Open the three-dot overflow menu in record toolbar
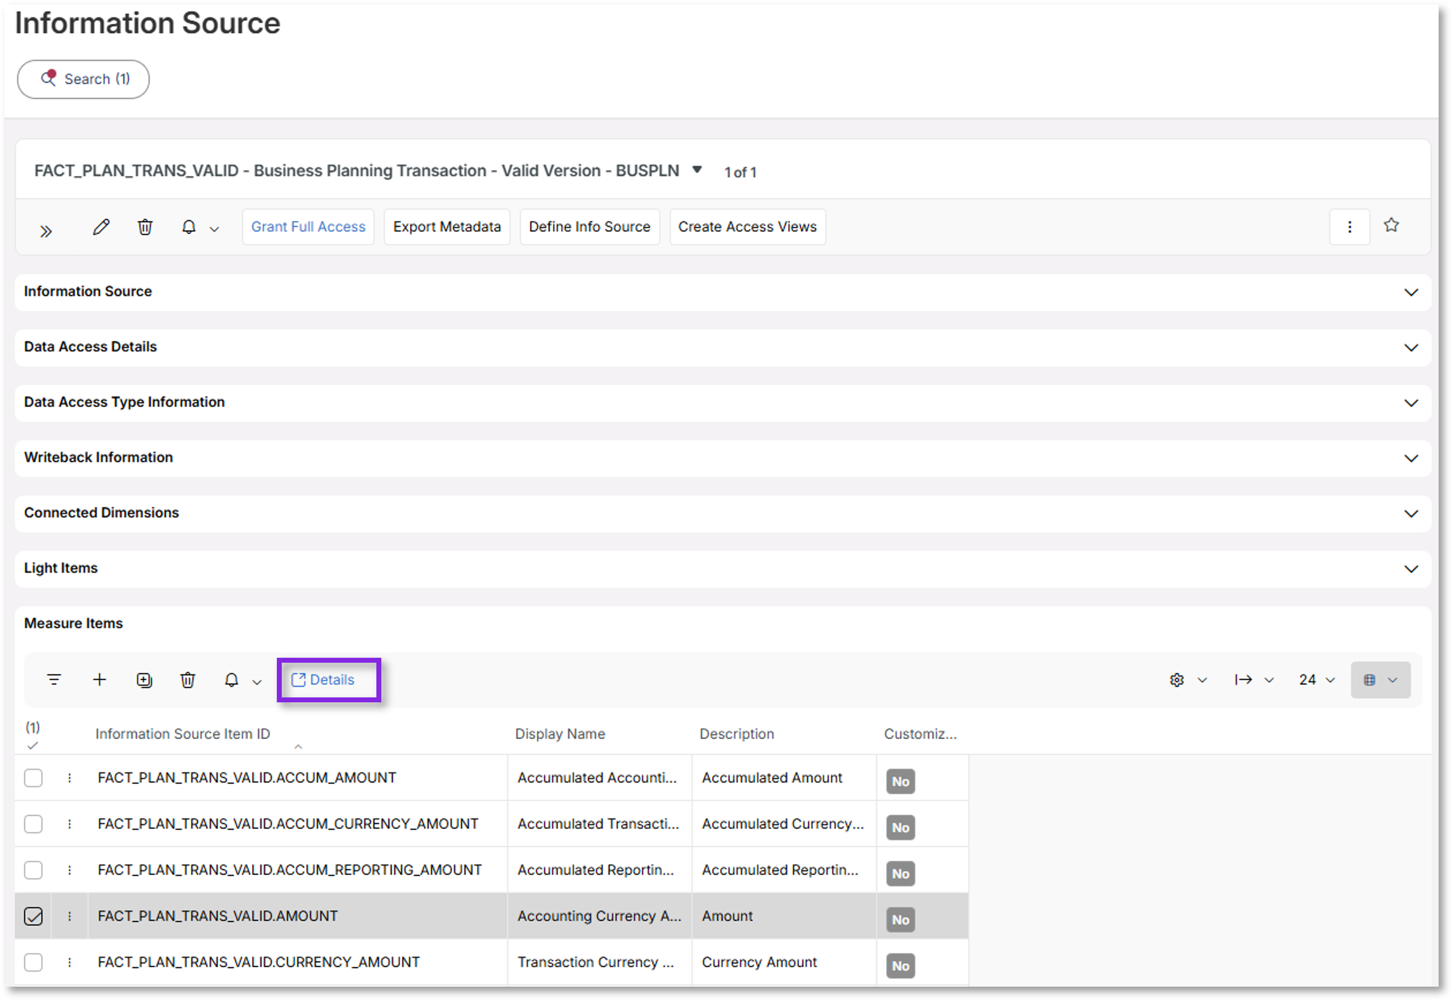Image resolution: width=1453 pixels, height=1001 pixels. coord(1349,226)
